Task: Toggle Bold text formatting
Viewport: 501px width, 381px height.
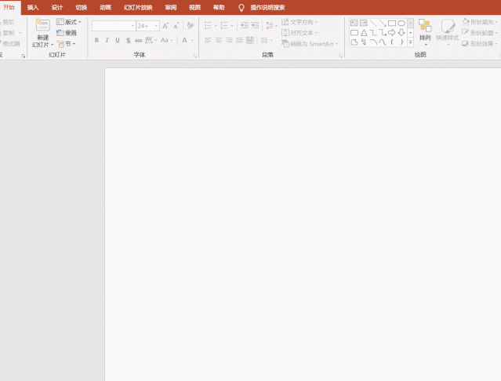Action: (x=96, y=40)
